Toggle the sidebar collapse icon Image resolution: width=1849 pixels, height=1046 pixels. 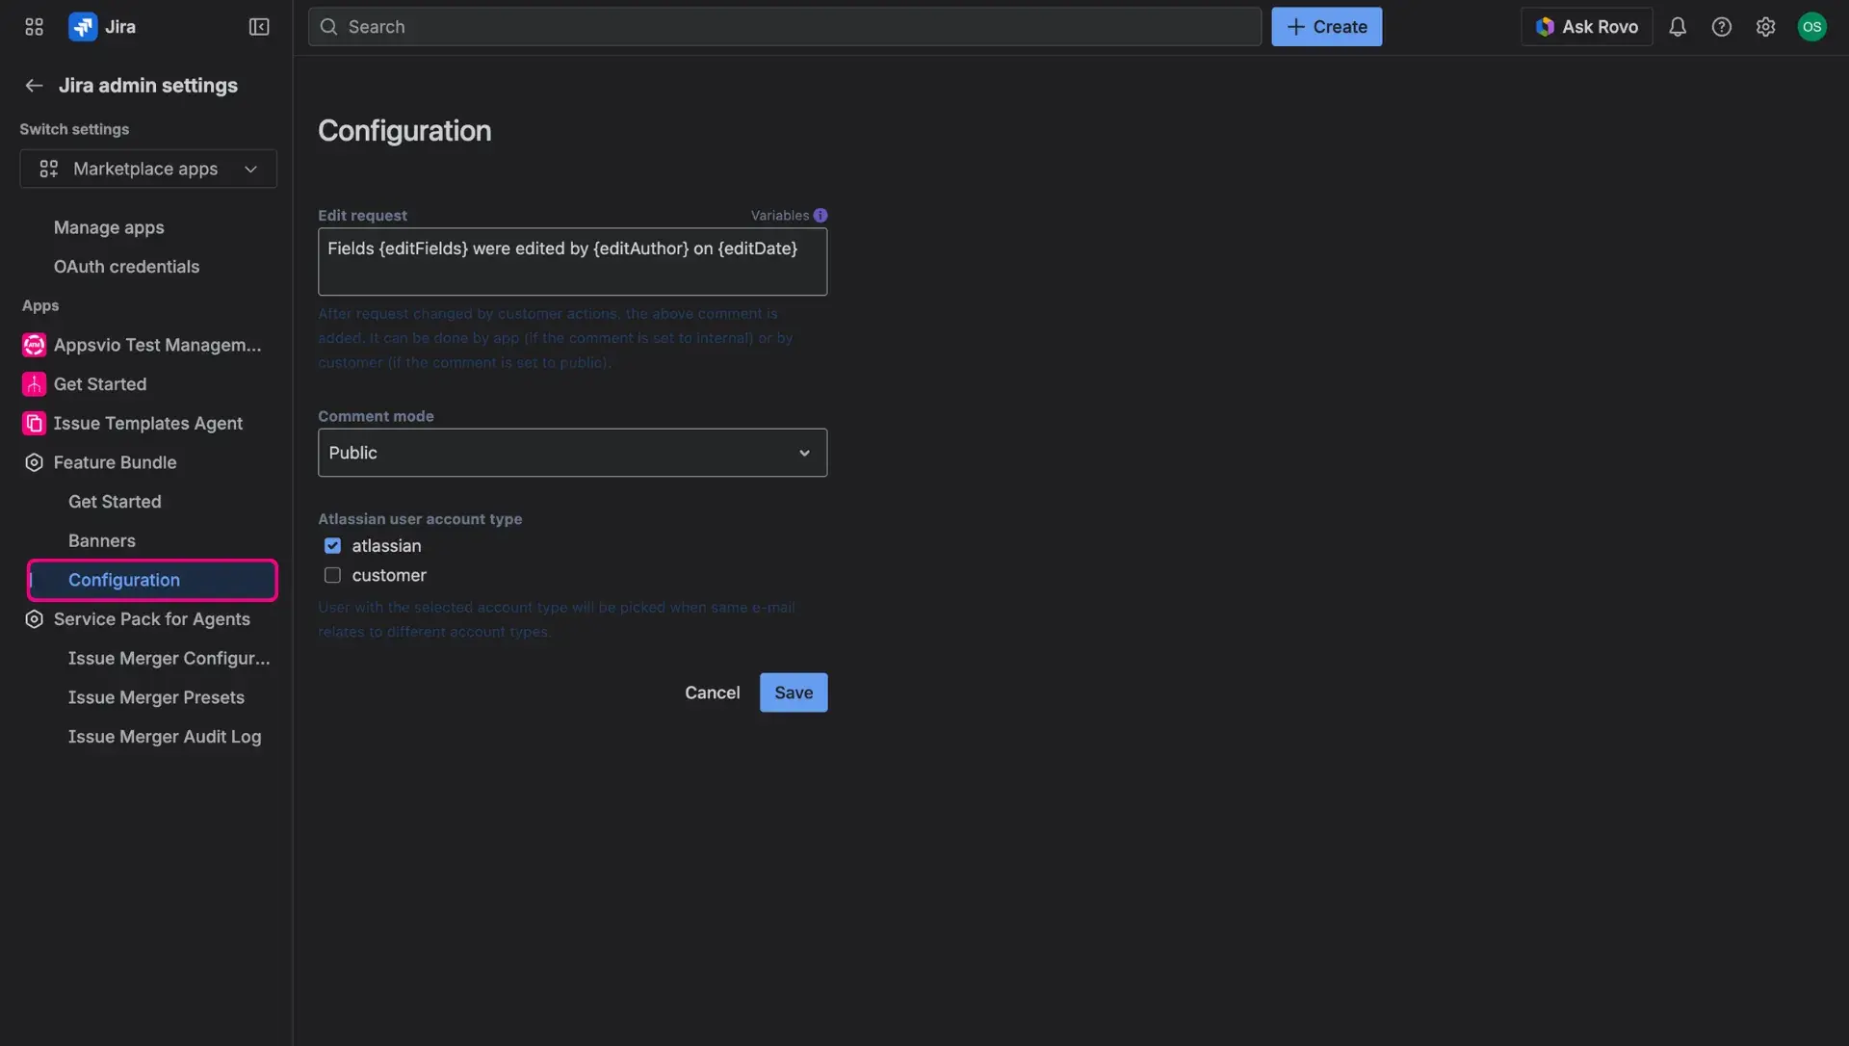(x=259, y=26)
